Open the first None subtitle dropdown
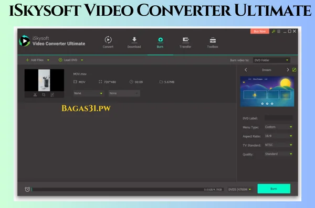 (88, 93)
